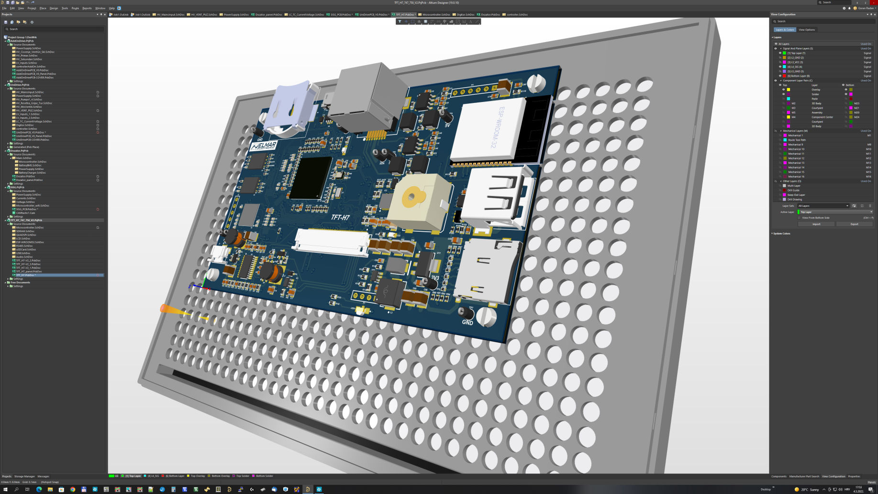Click the save icon in Projects panel toolbar
The width and height of the screenshot is (878, 494).
[x=6, y=22]
